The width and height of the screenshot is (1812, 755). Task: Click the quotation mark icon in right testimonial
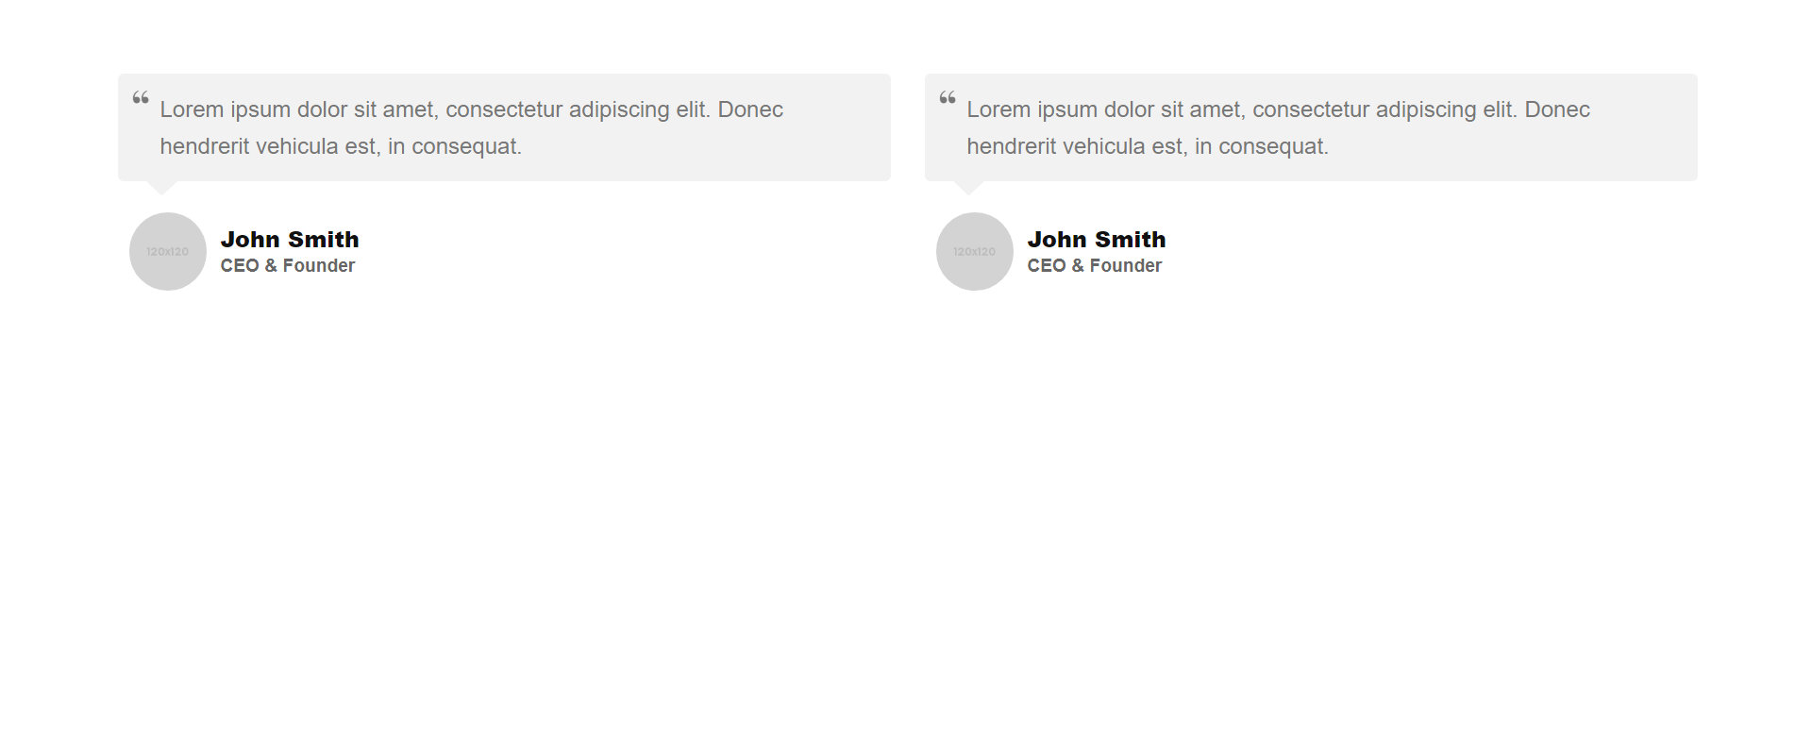coord(948,97)
